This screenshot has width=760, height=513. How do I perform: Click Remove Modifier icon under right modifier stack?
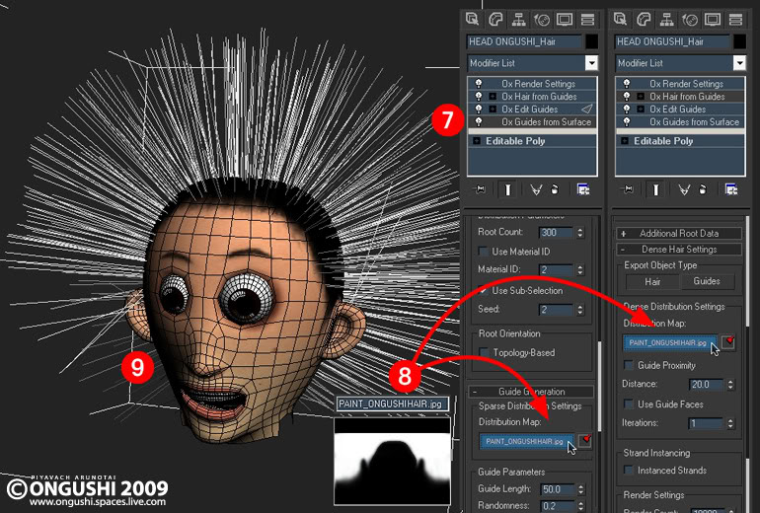tap(704, 189)
